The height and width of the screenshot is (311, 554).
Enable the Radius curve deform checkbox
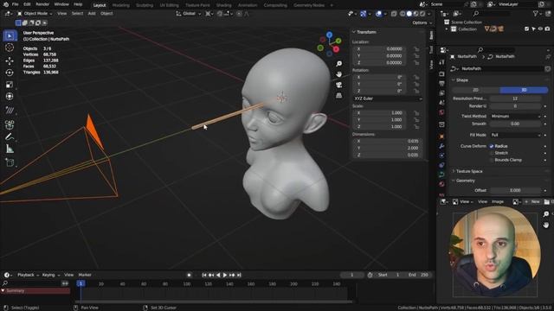(x=492, y=146)
